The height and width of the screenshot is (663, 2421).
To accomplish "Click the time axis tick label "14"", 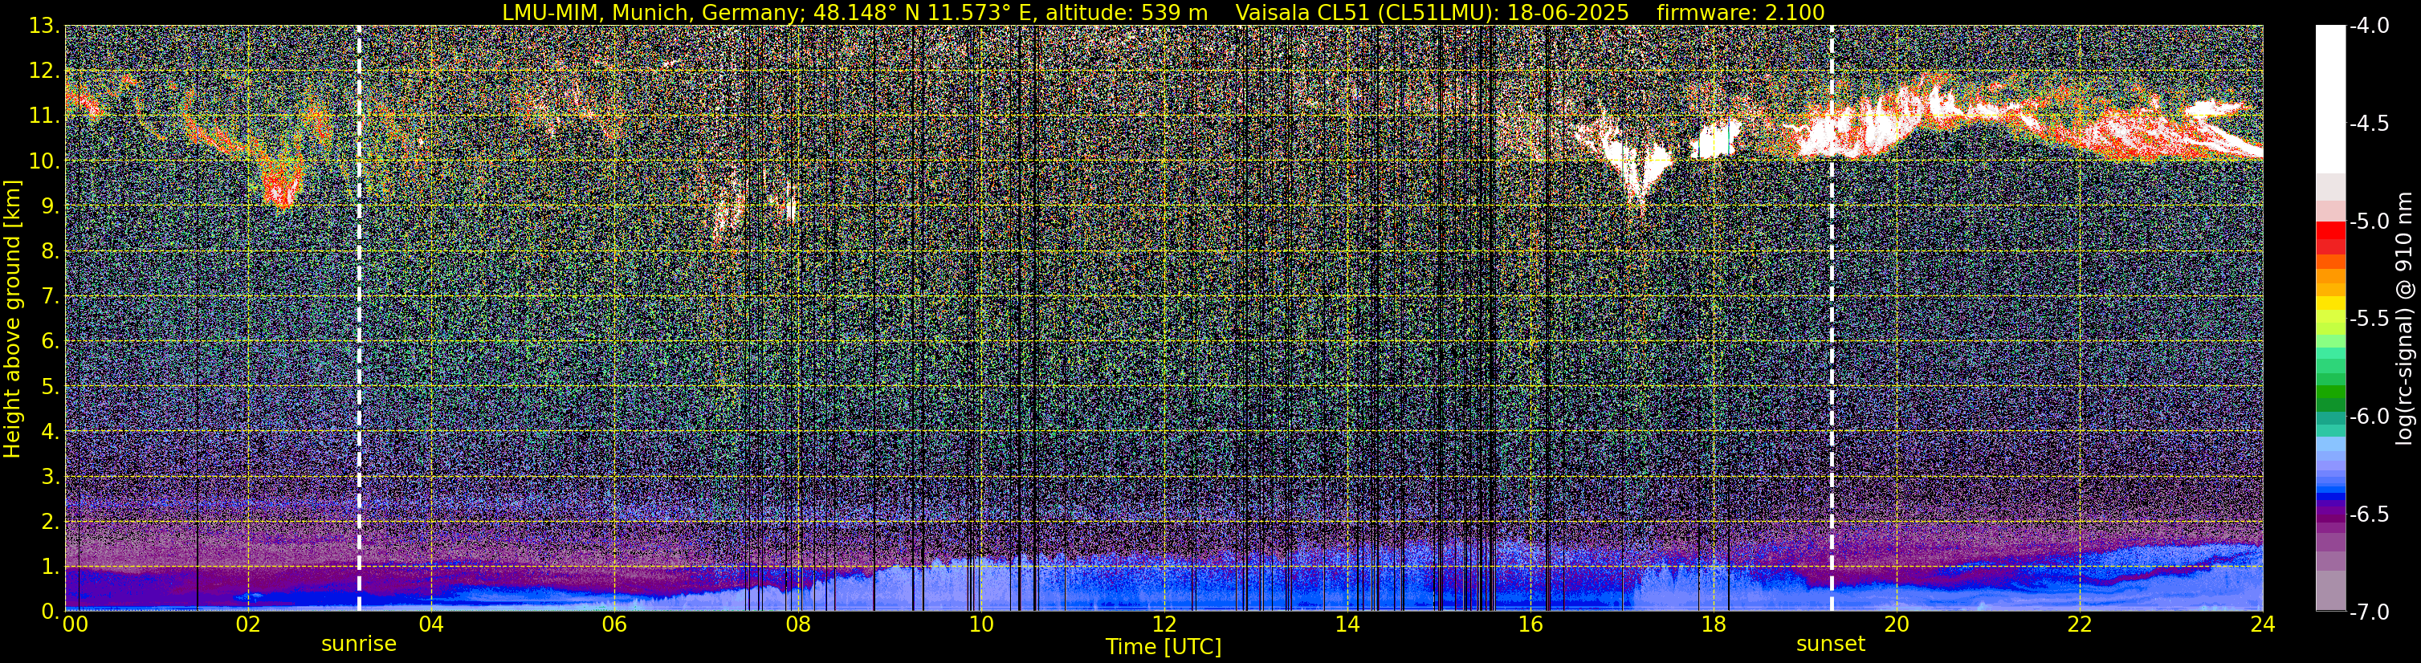I will click(x=1347, y=624).
